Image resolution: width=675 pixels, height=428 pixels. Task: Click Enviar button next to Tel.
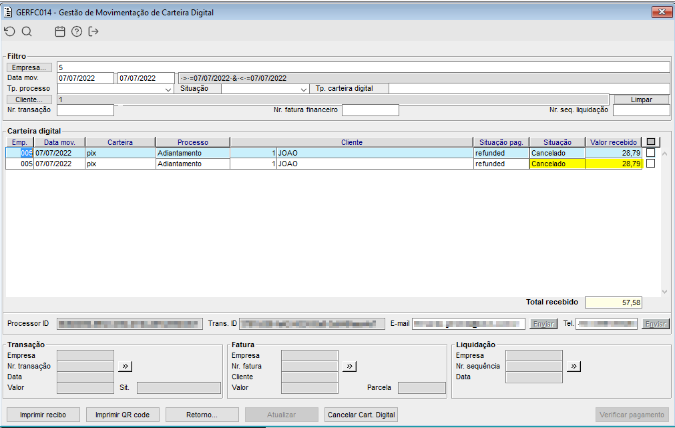656,324
